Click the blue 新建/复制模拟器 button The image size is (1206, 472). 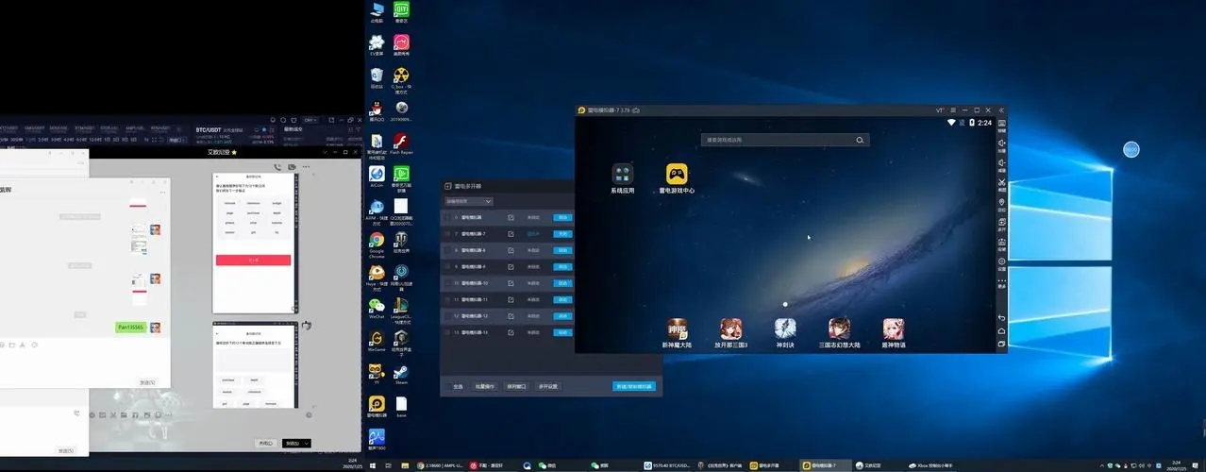click(x=633, y=386)
